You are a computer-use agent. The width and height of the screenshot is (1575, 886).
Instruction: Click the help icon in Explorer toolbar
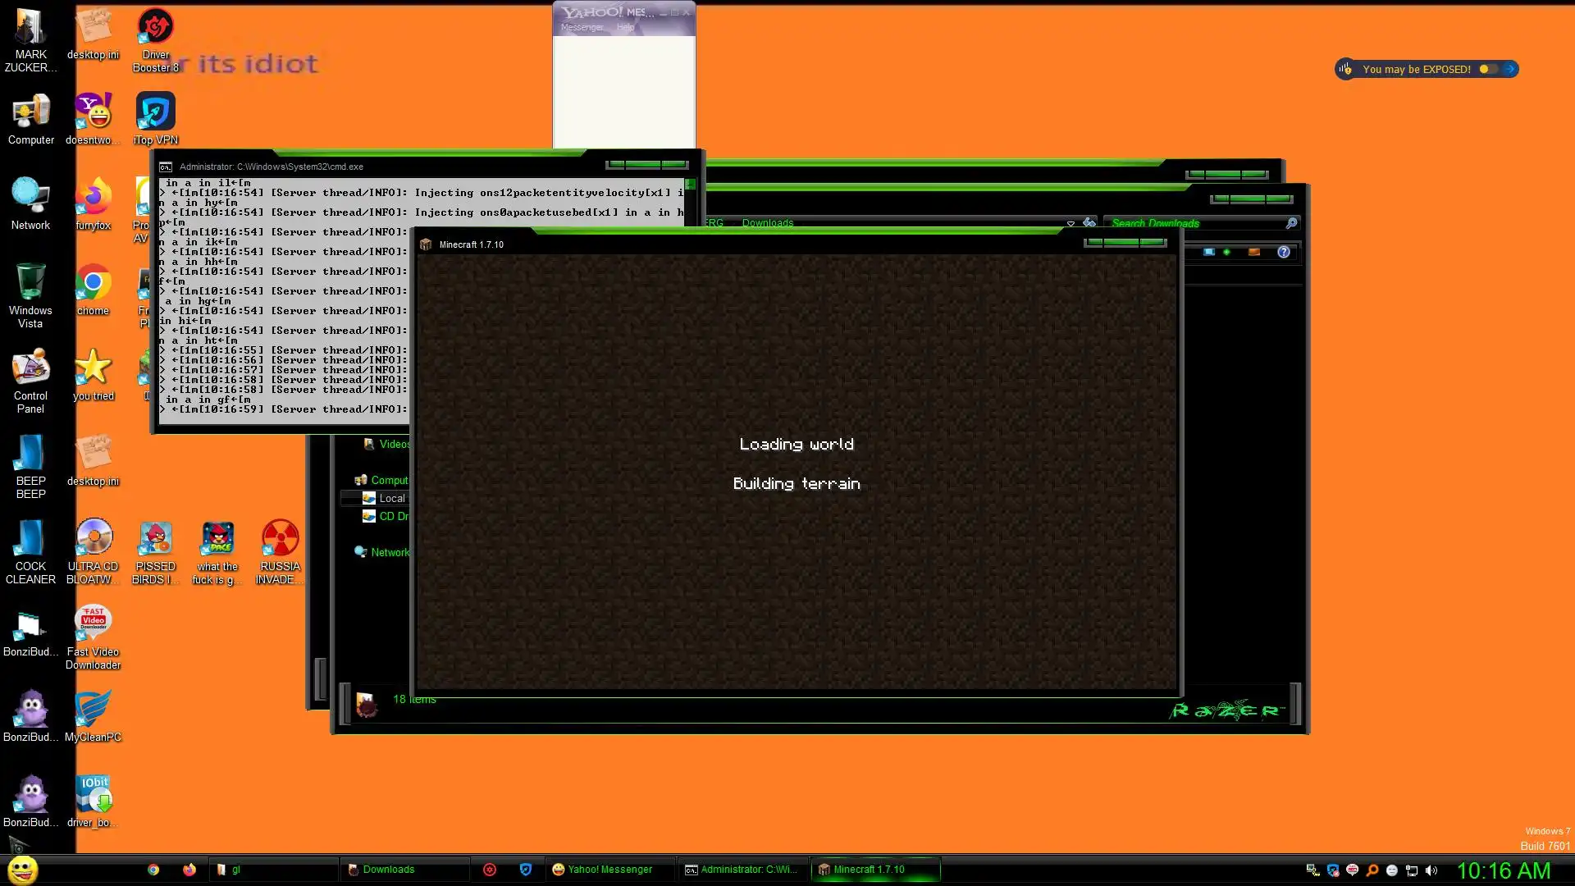coord(1284,253)
